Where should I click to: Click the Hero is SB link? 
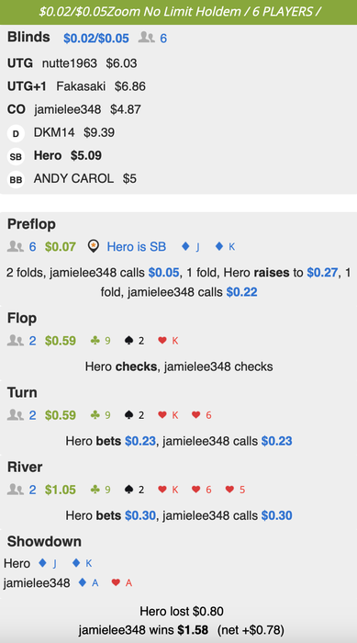[137, 247]
